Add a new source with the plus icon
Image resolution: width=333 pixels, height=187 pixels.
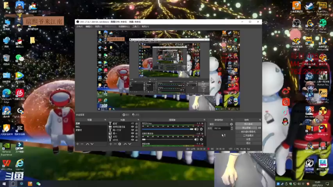tap(110, 144)
